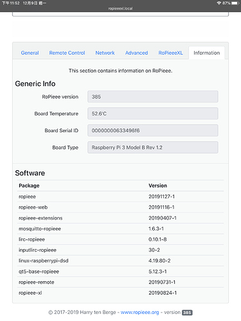Click the RoPieee version field showing 385
241x321 pixels.
pos(153,97)
